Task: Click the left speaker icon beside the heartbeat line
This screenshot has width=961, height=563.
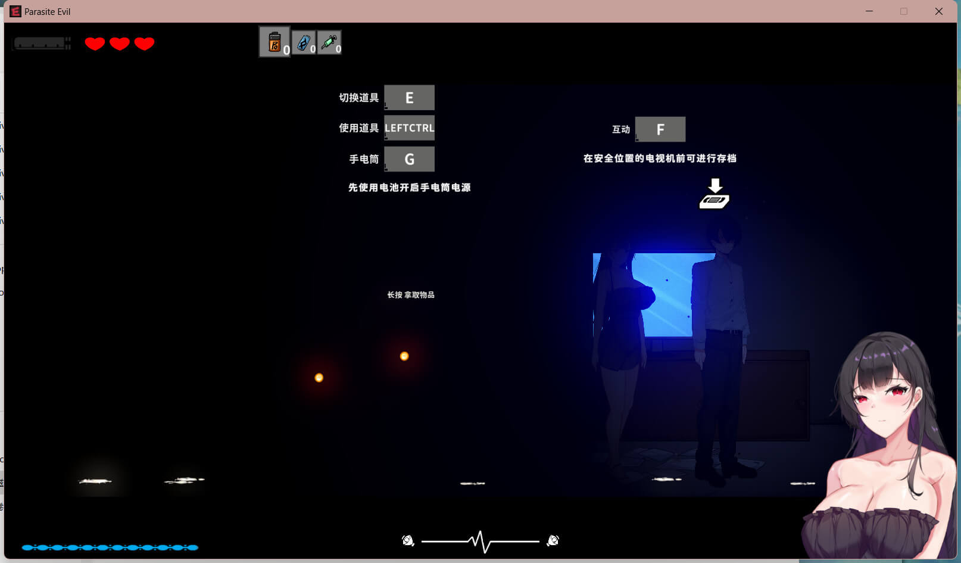Action: coord(408,540)
